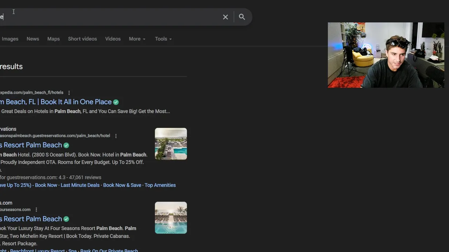This screenshot has width=449, height=252.
Task: Follow the 'Last Minute Deals' sitelink
Action: coord(80,185)
